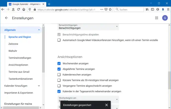Toggle the sidebar view icon
This screenshot has height=109, width=171.
[153, 10]
